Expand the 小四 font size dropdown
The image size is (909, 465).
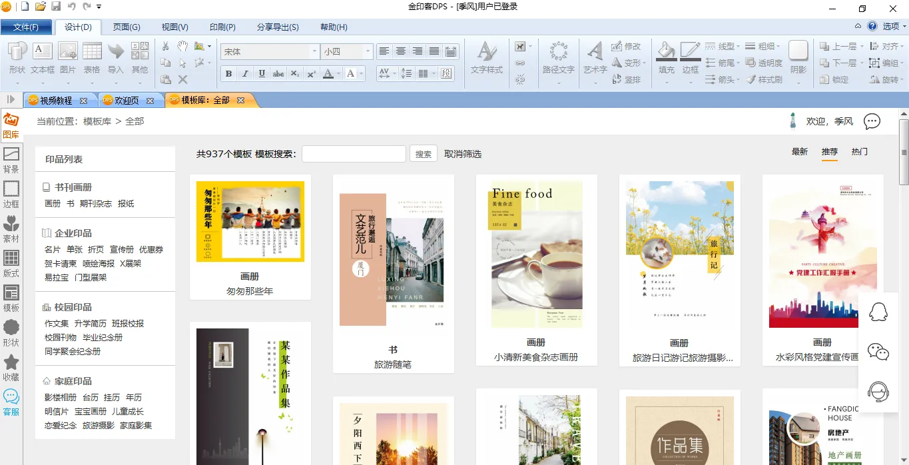367,51
